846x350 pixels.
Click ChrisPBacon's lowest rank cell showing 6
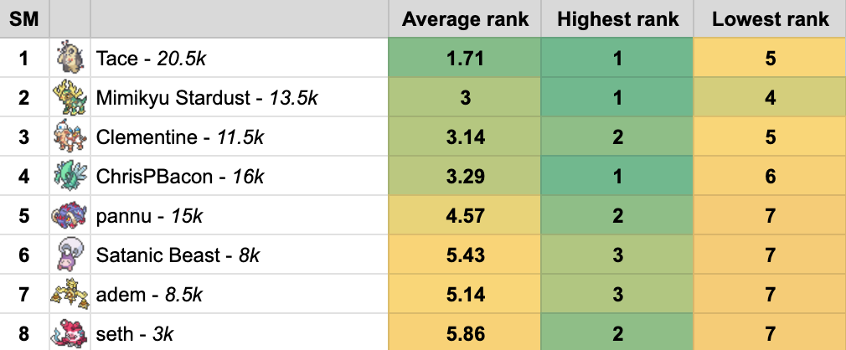click(770, 176)
